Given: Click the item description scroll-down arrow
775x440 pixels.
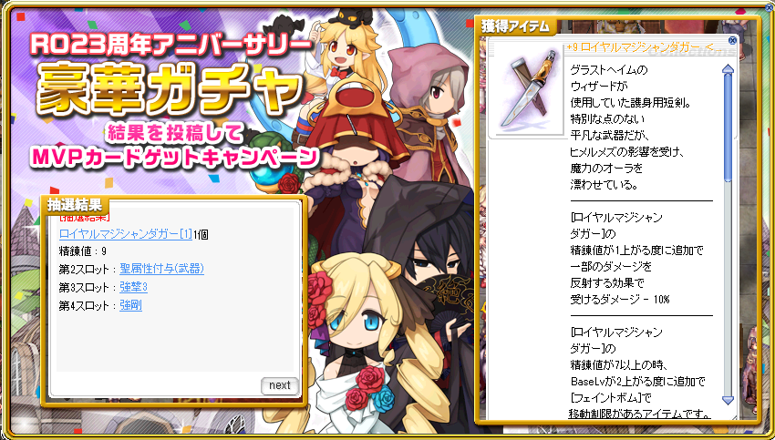Looking at the screenshot, I should pos(728,400).
